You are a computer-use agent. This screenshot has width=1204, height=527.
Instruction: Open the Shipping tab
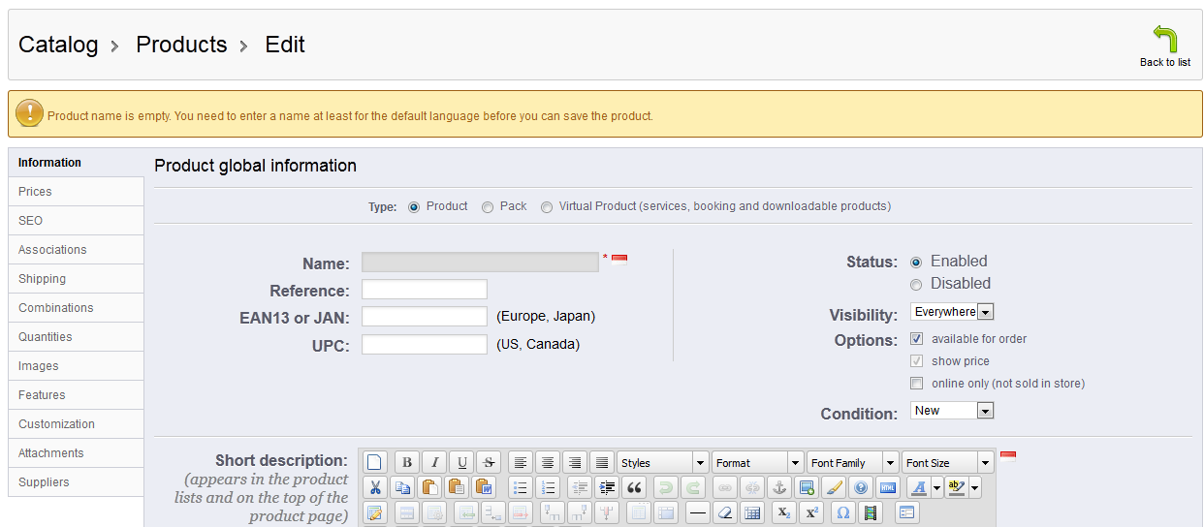pos(76,279)
